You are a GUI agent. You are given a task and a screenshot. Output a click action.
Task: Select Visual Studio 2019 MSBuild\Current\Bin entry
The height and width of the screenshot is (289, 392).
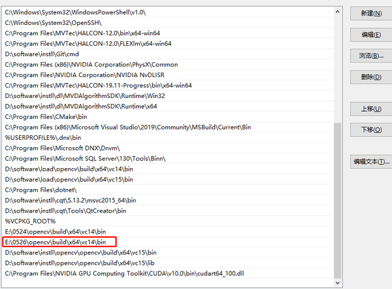[168, 127]
